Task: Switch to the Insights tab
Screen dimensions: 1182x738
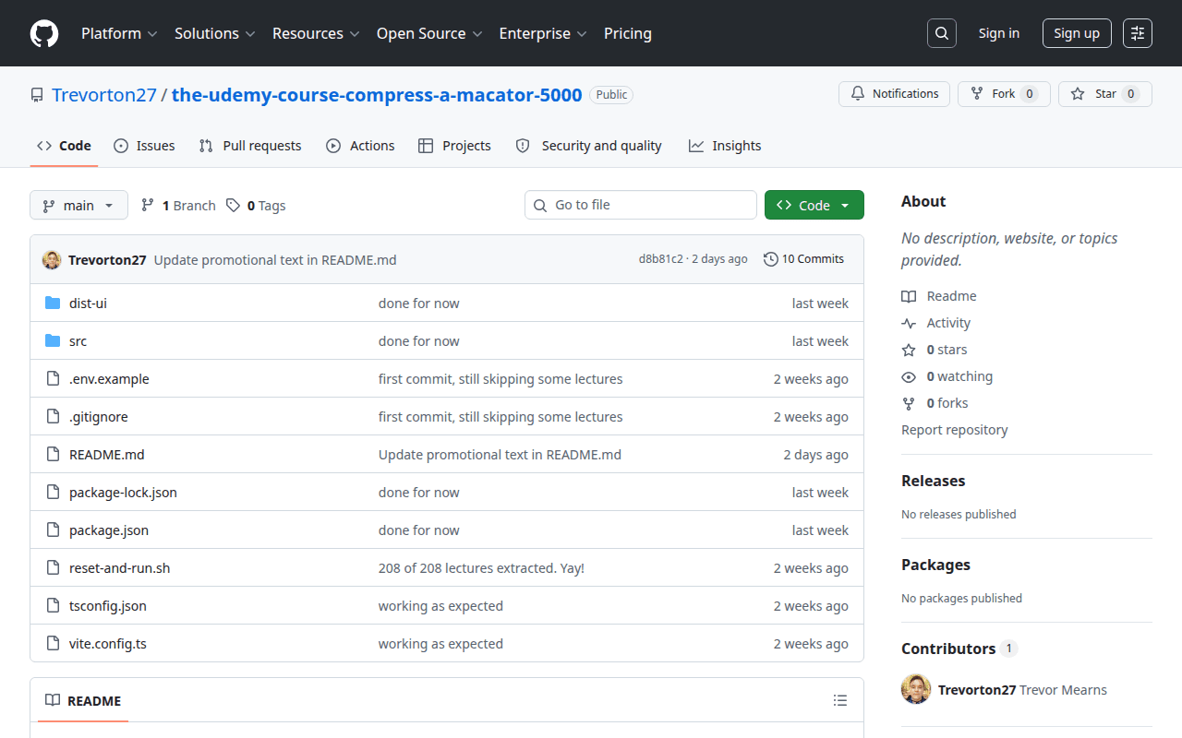Action: 725,146
